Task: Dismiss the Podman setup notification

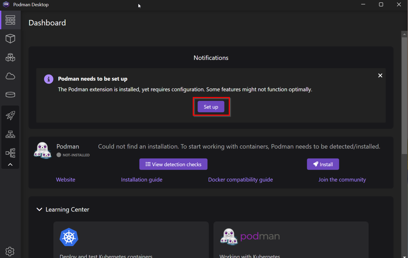Action: [x=380, y=75]
